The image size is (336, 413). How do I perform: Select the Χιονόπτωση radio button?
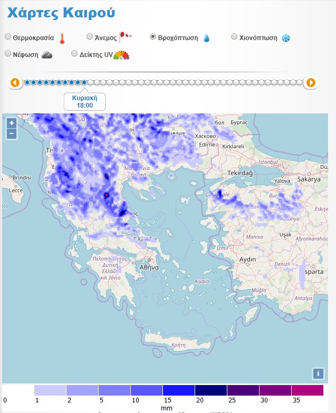[x=235, y=37]
